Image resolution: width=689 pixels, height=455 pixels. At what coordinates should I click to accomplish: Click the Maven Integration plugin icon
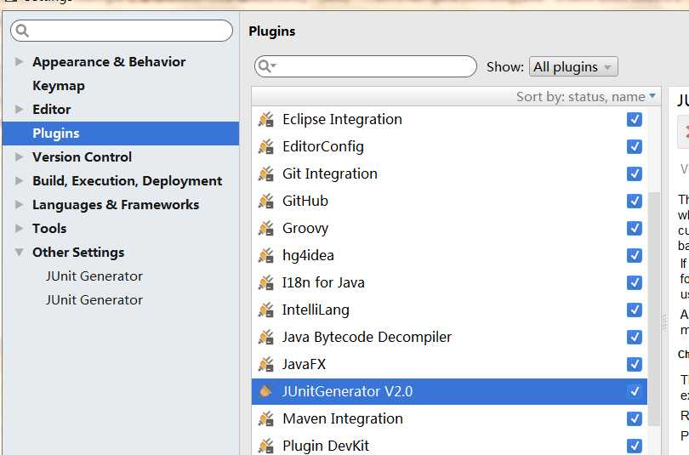coord(266,419)
